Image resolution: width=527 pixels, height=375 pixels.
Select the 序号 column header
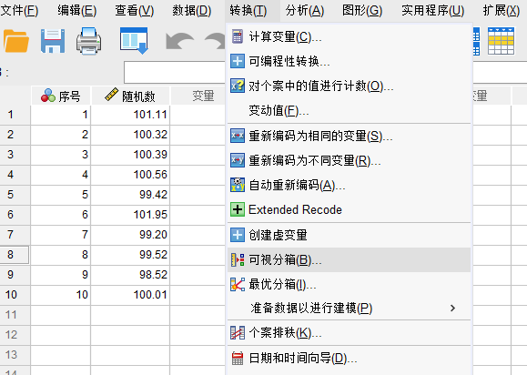[x=60, y=96]
